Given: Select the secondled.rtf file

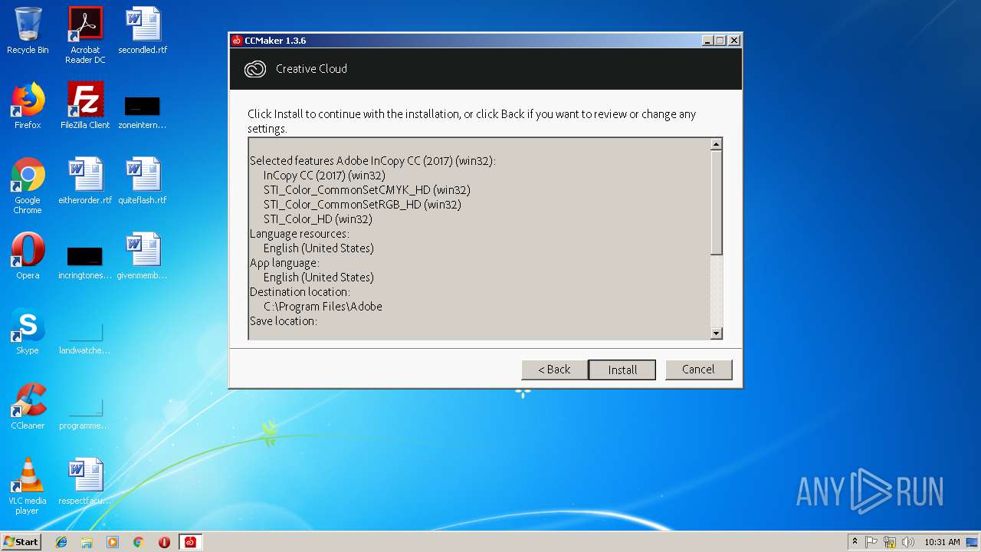Looking at the screenshot, I should pos(143,31).
